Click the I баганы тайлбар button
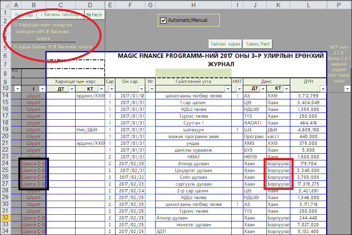The height and width of the screenshot is (235, 352). [x=60, y=14]
